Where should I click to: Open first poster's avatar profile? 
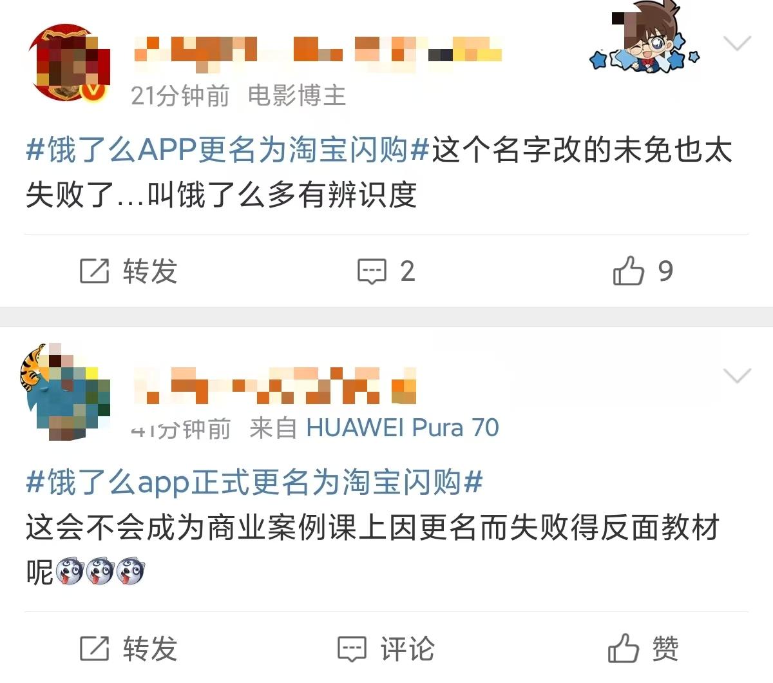click(x=68, y=63)
